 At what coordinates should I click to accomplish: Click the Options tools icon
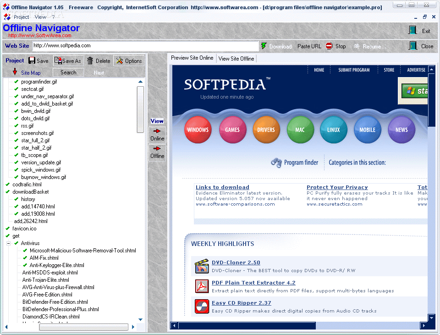click(x=120, y=61)
